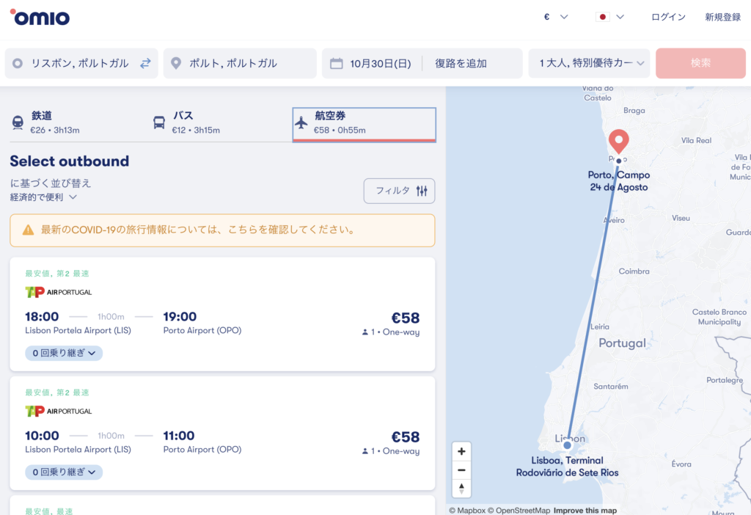The width and height of the screenshot is (751, 515).
Task: Click the red destination pin on map
Action: [619, 140]
